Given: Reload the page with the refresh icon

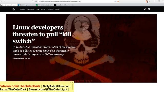Looking at the screenshot, I should click(x=33, y=1).
